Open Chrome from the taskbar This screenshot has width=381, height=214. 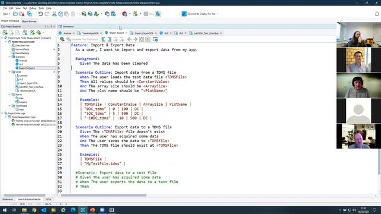34,210
